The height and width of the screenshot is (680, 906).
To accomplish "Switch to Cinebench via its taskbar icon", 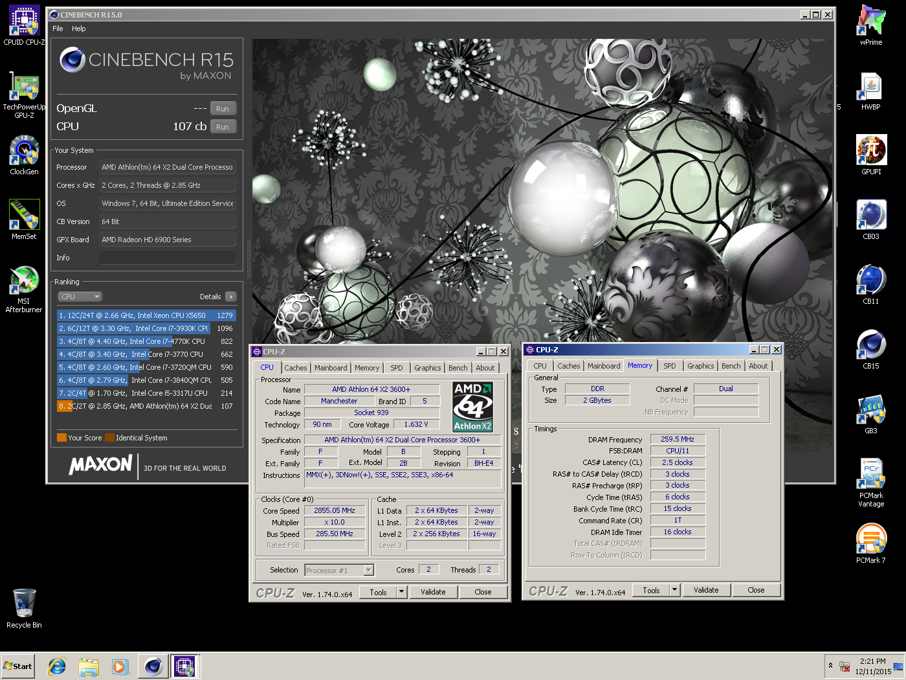I will click(x=153, y=666).
